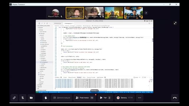Close the manager.go tab
This screenshot has width=189, height=106.
(x=73, y=24)
